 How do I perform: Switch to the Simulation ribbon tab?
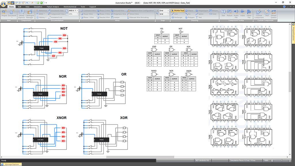[38, 6]
